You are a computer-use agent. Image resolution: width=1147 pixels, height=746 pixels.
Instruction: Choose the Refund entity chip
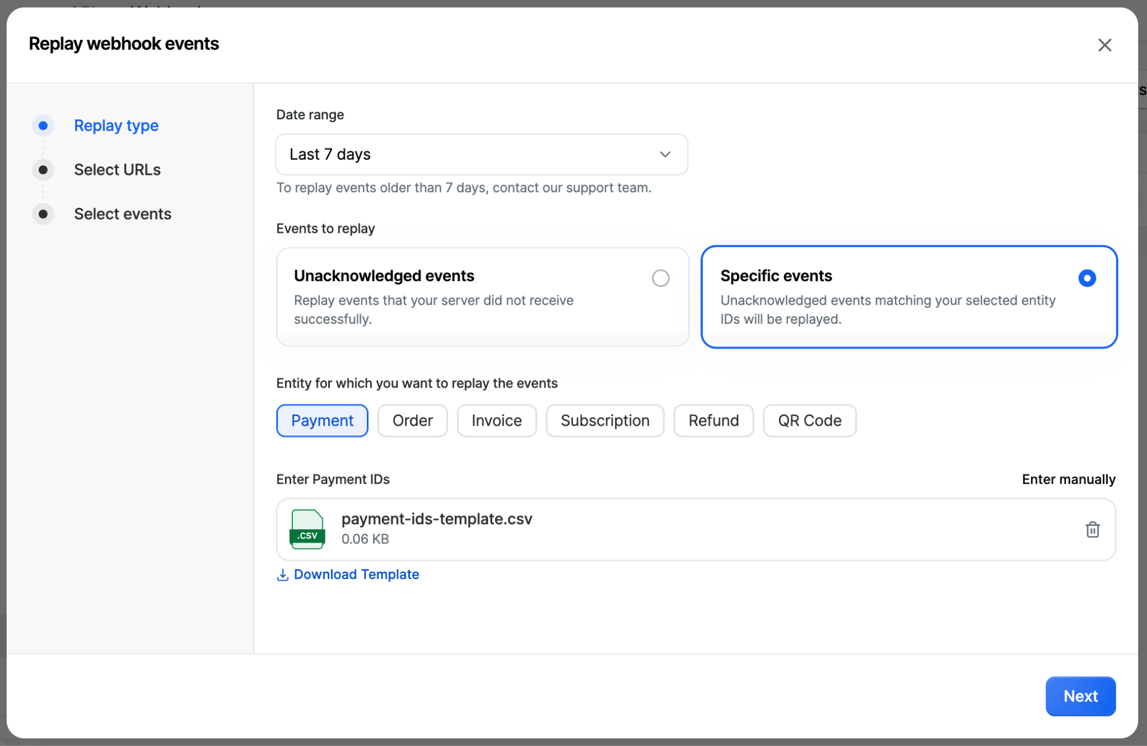[714, 421]
